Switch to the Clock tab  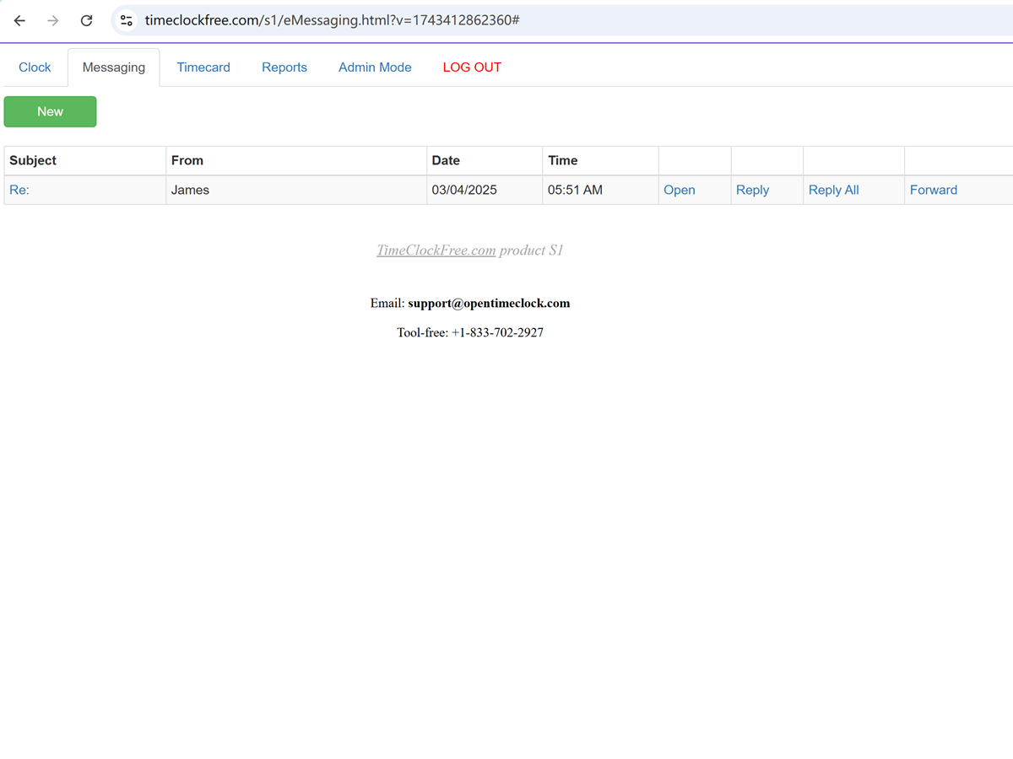[x=35, y=67]
